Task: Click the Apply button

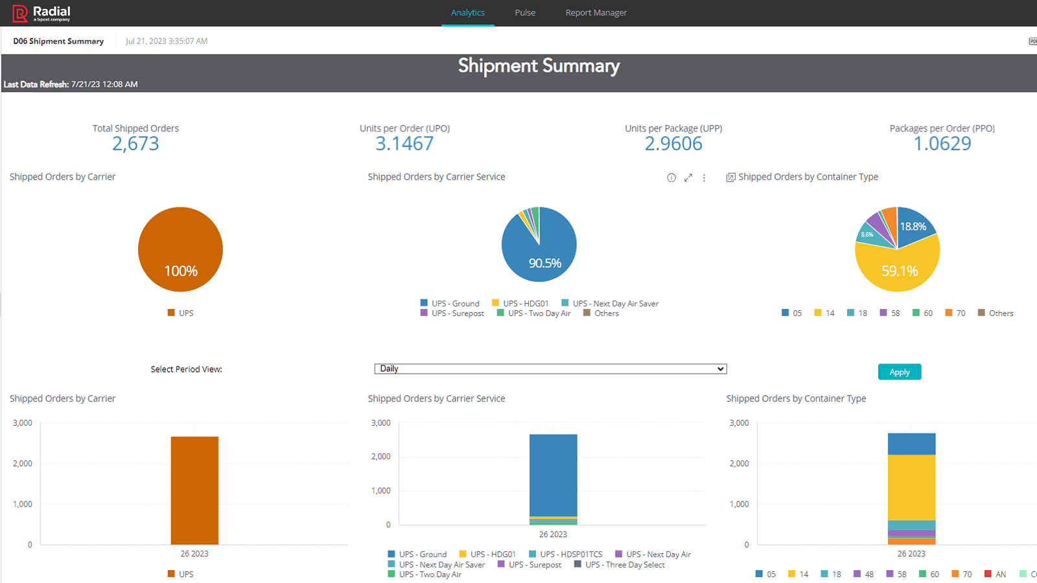Action: point(900,371)
